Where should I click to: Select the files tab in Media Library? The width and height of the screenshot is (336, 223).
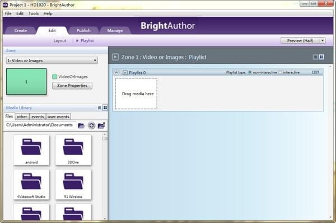click(x=9, y=116)
